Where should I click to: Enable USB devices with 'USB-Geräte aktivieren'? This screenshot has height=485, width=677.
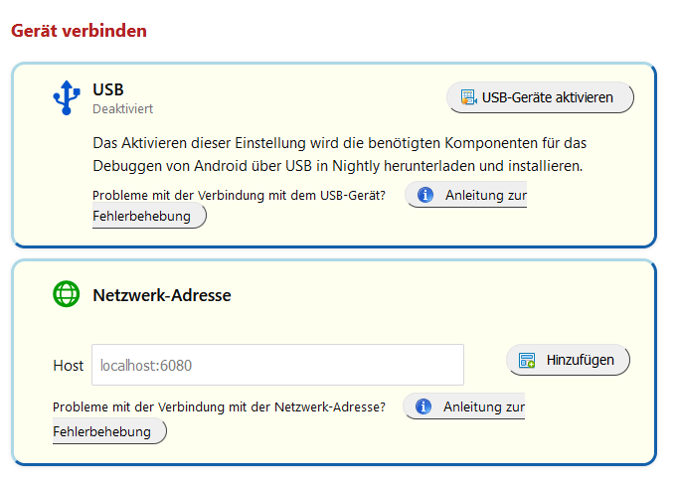(x=540, y=97)
